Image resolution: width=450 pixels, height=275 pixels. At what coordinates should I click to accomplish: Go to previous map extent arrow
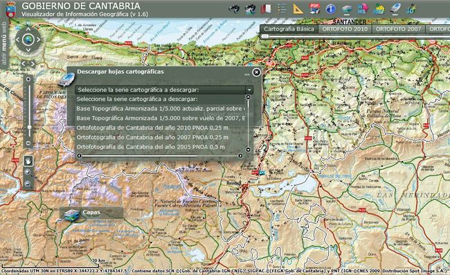(24, 64)
